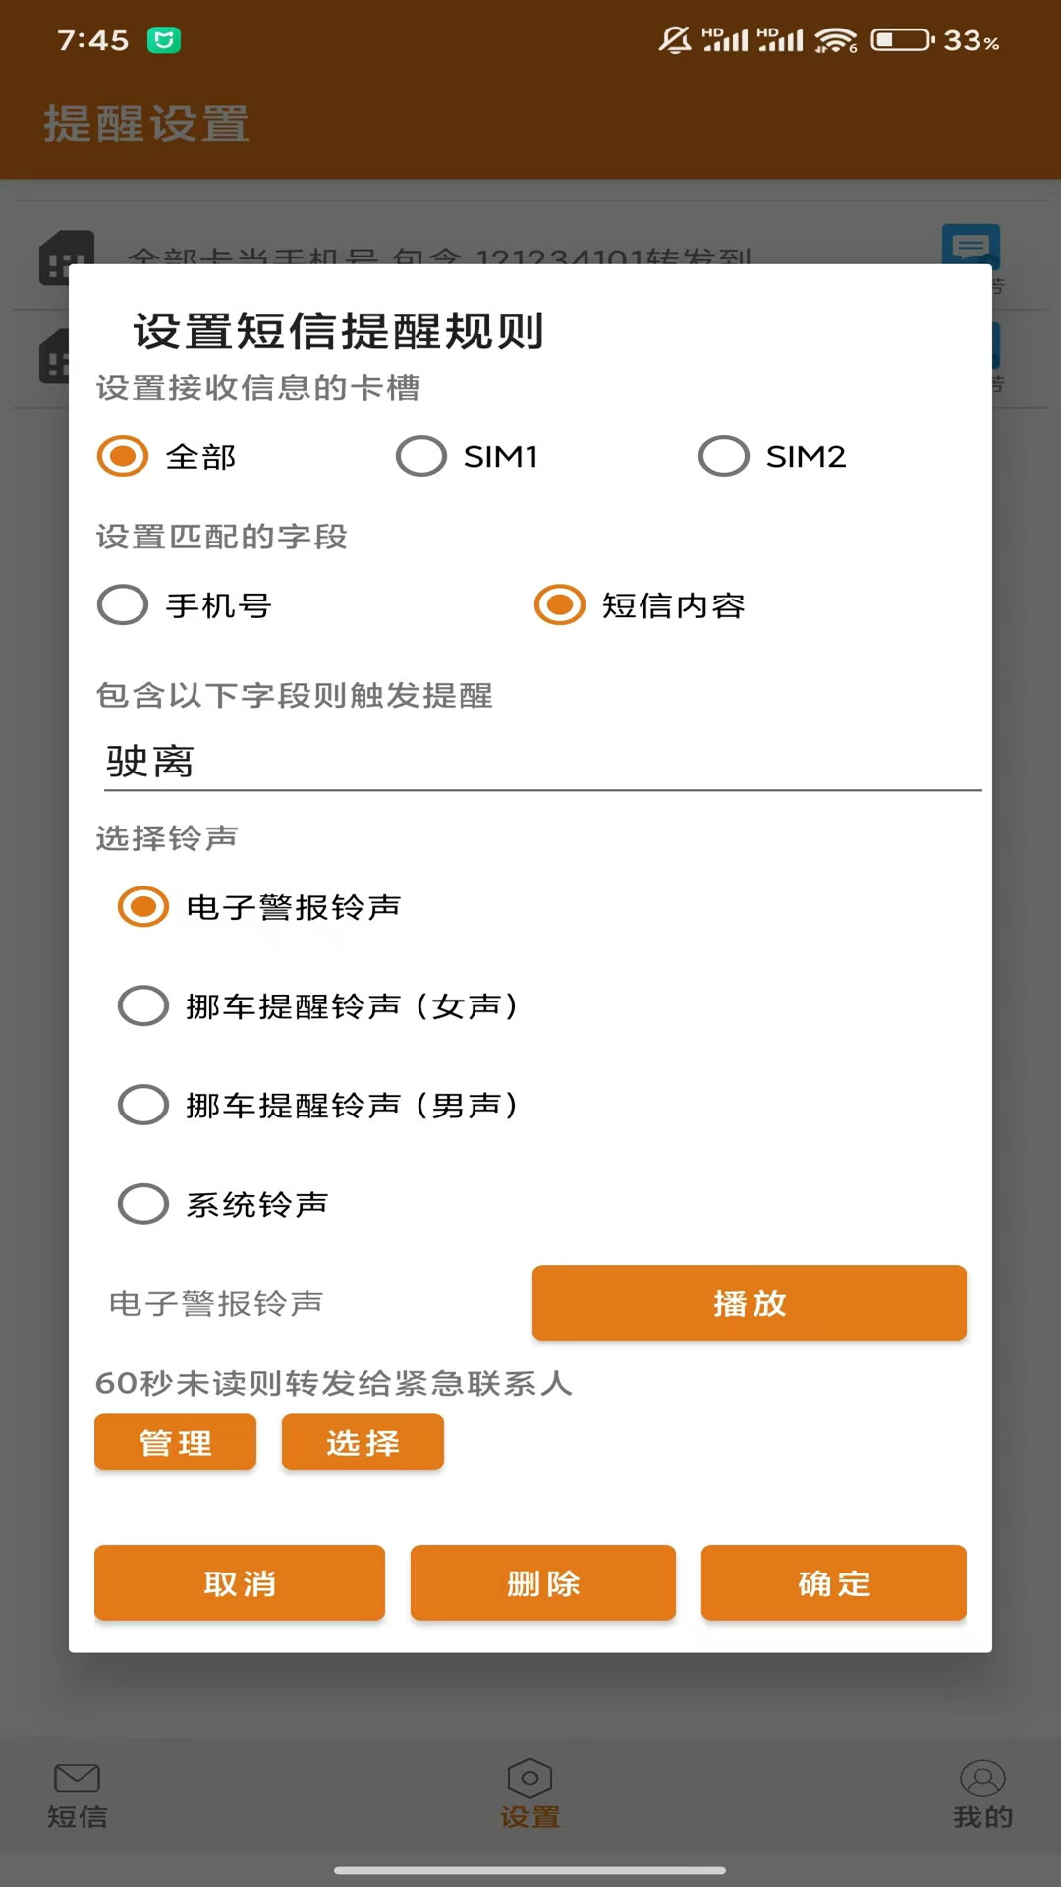Choose SIM2 as the receiving slot
The width and height of the screenshot is (1061, 1887).
pos(724,456)
